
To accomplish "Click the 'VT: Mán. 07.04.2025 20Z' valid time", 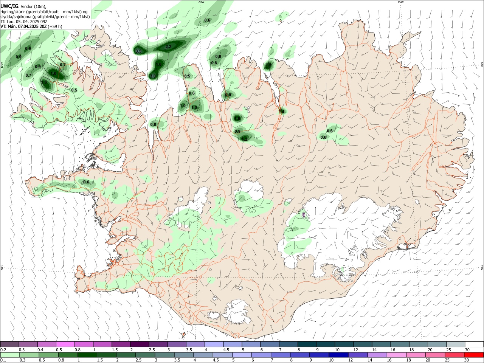I will pos(23,26).
